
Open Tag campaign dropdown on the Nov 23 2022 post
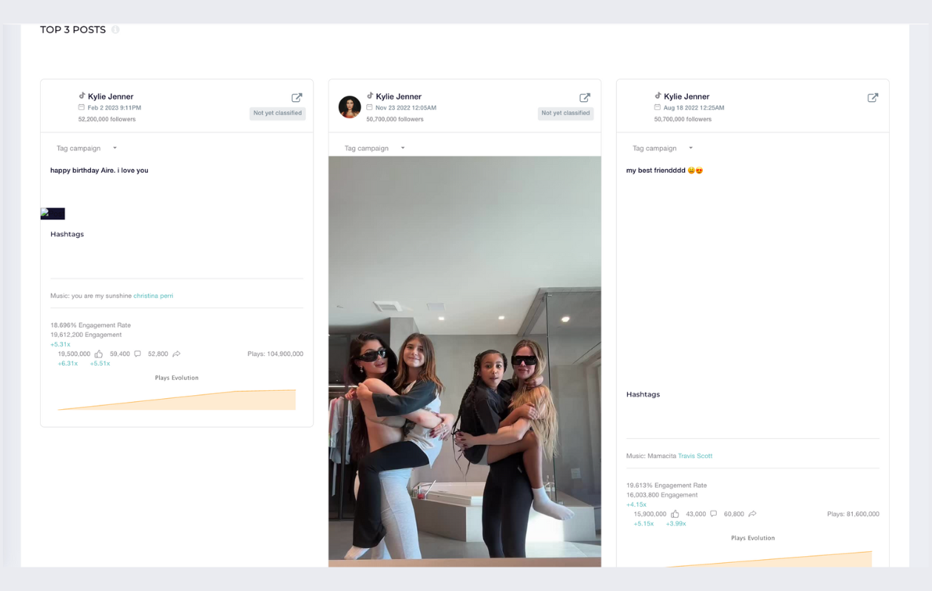click(374, 148)
